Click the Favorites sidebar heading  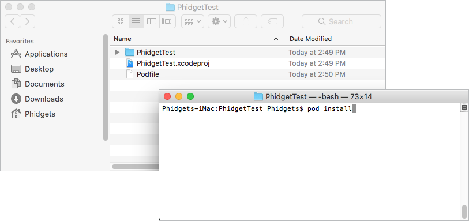pos(20,41)
